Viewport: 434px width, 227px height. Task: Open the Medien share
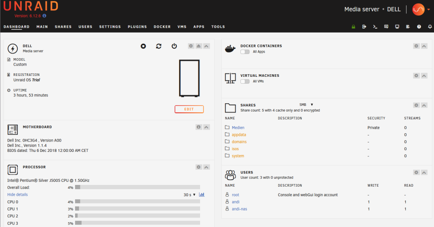(238, 128)
